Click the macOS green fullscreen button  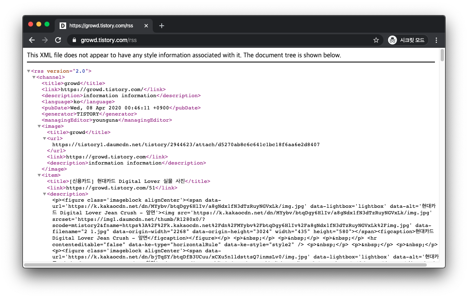point(47,24)
